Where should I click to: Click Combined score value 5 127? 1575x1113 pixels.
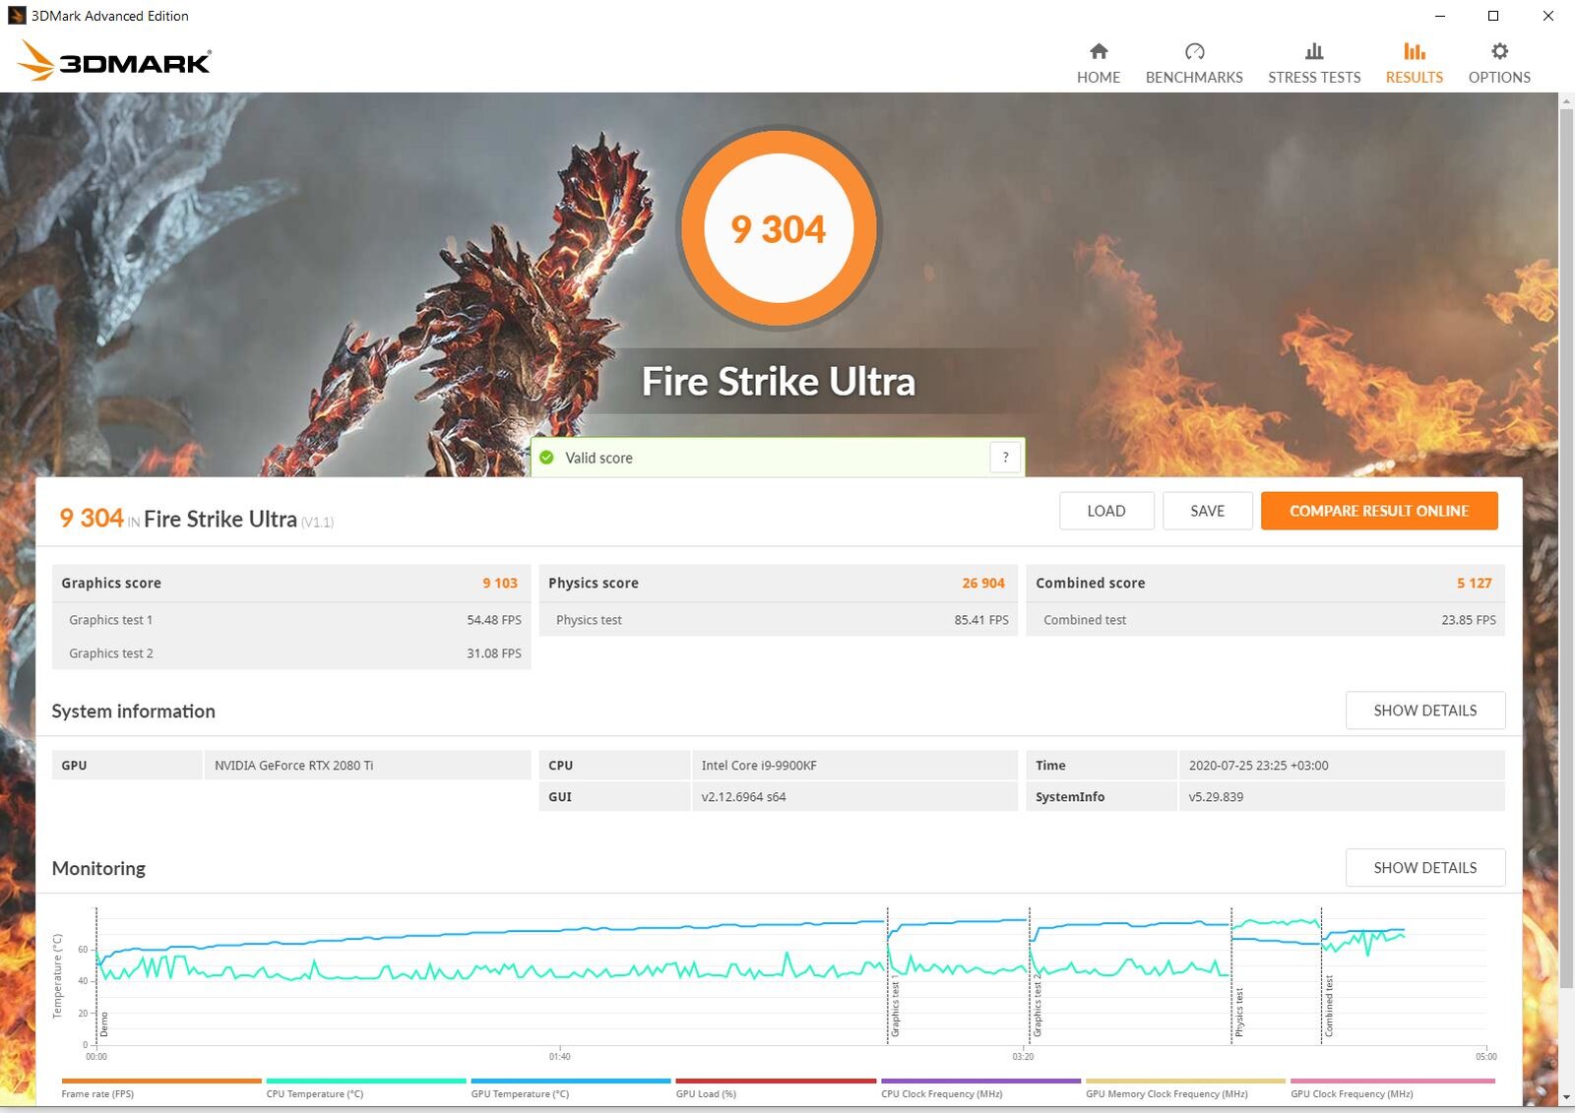click(1474, 583)
